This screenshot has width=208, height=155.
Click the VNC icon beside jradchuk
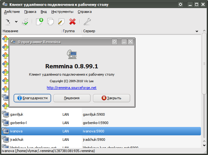pos(5,139)
